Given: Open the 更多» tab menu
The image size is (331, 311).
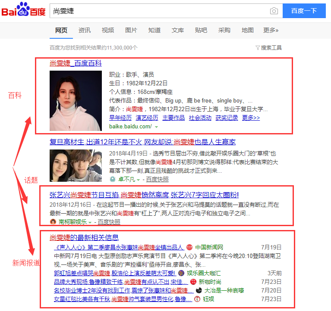Looking at the screenshot, I should [x=271, y=30].
